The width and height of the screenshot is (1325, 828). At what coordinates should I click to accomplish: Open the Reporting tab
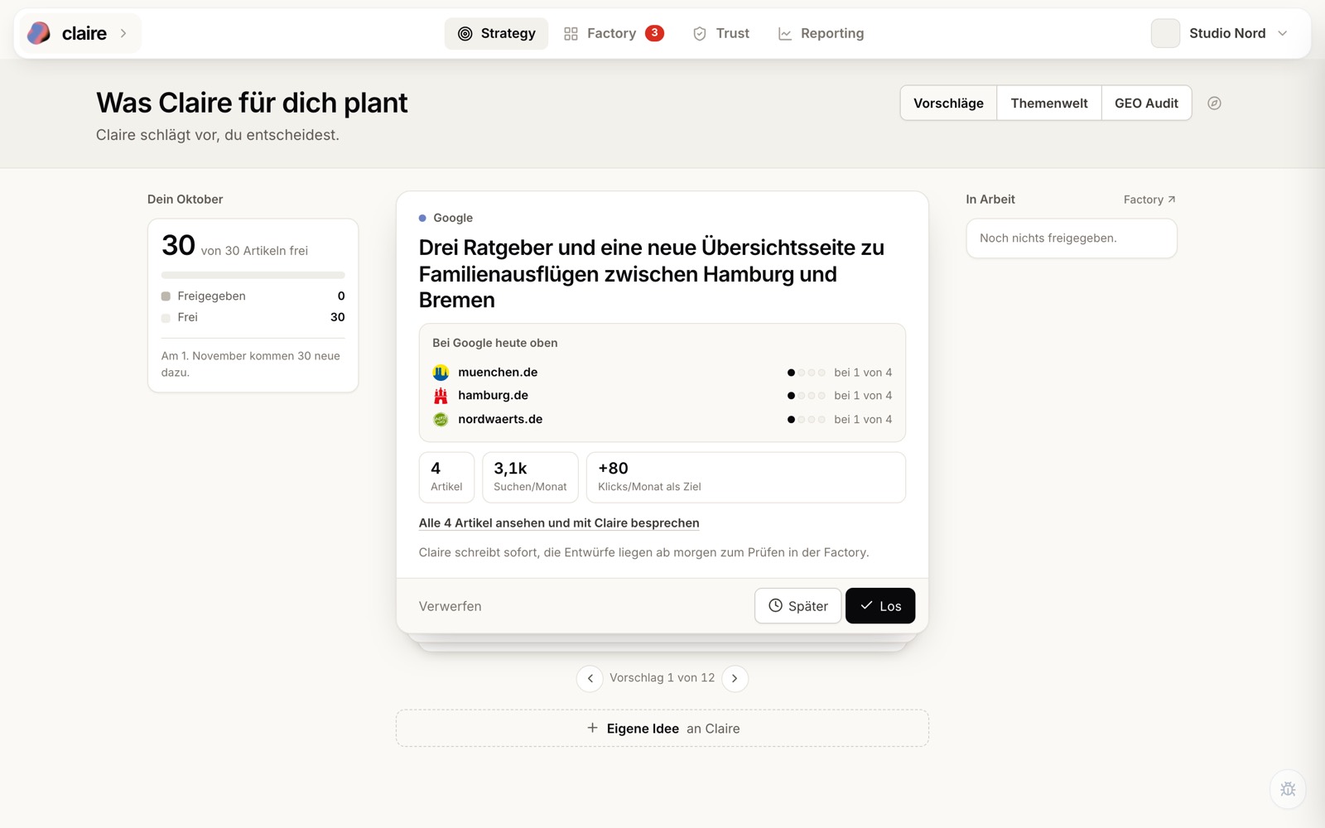click(x=821, y=33)
